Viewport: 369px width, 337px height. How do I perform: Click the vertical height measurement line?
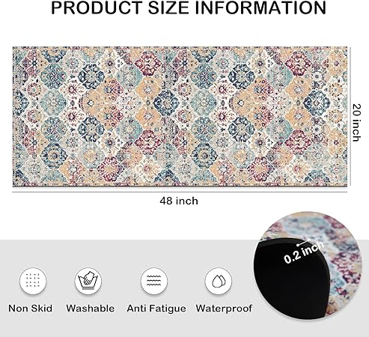pos(351,116)
